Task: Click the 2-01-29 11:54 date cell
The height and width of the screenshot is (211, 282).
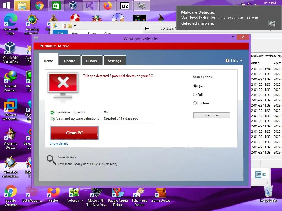Action: (261, 69)
